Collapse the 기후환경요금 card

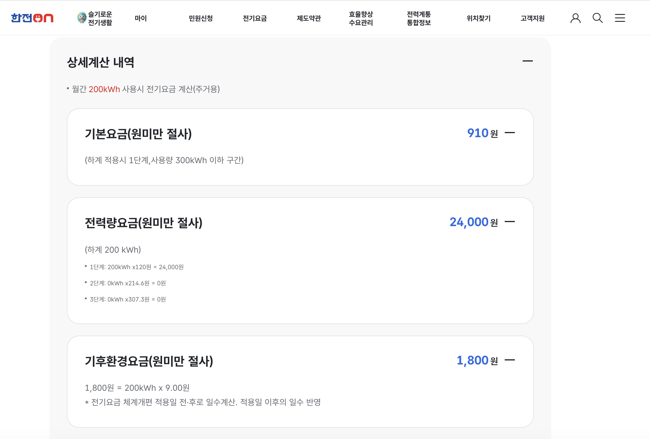(x=510, y=360)
